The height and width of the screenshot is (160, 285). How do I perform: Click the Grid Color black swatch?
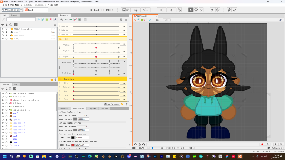73,137
